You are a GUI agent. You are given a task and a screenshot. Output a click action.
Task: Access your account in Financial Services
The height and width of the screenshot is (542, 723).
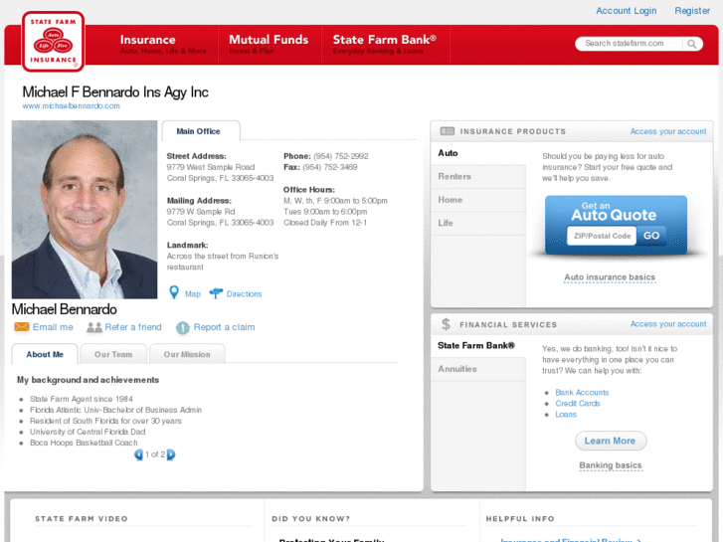pos(668,324)
